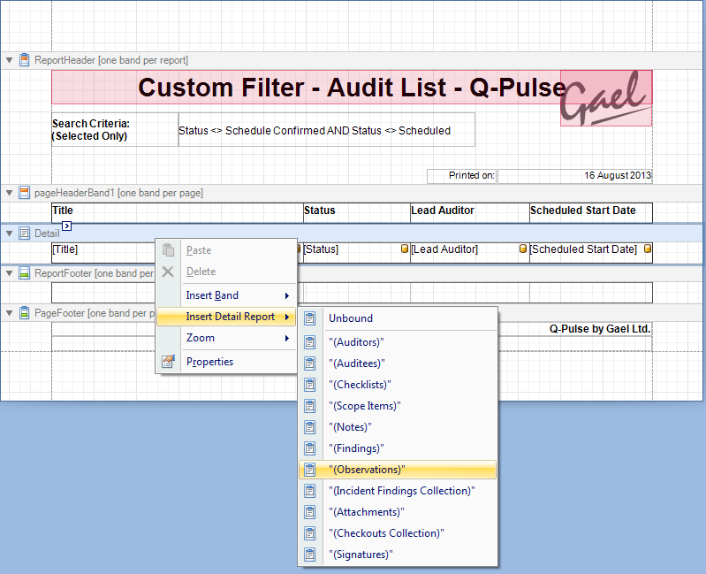Click the icon beside "(Notes)"

[310, 426]
